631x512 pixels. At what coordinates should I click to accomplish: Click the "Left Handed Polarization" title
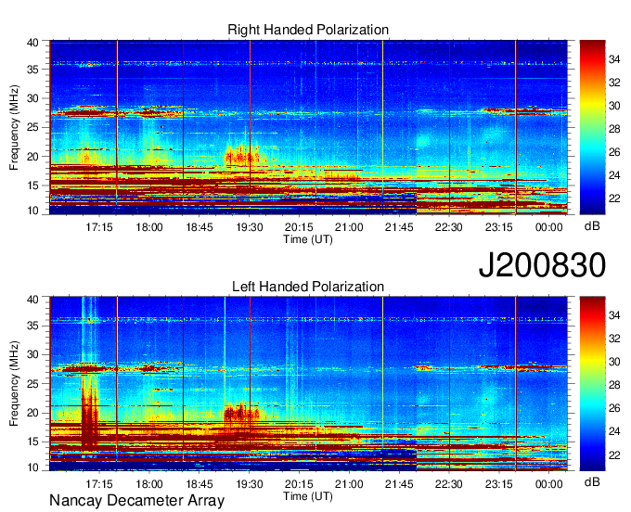[x=308, y=287]
